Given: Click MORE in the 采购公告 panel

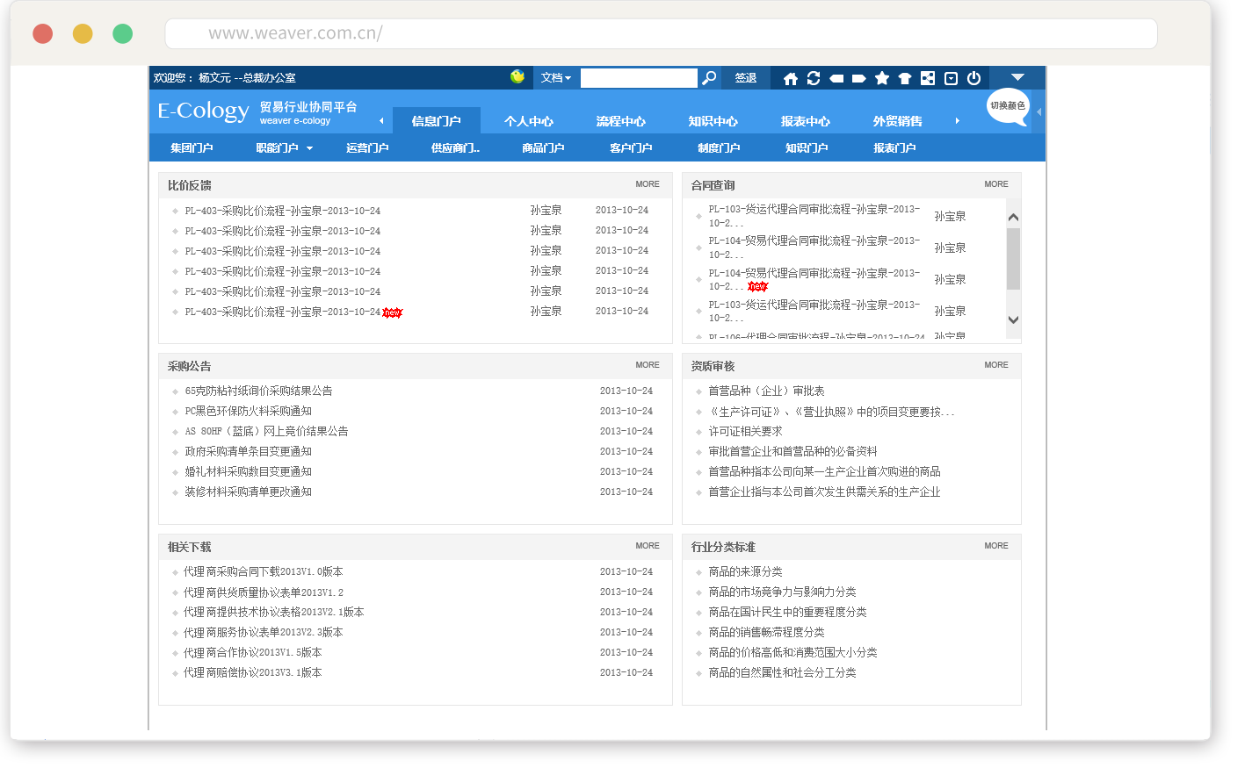Looking at the screenshot, I should point(648,365).
